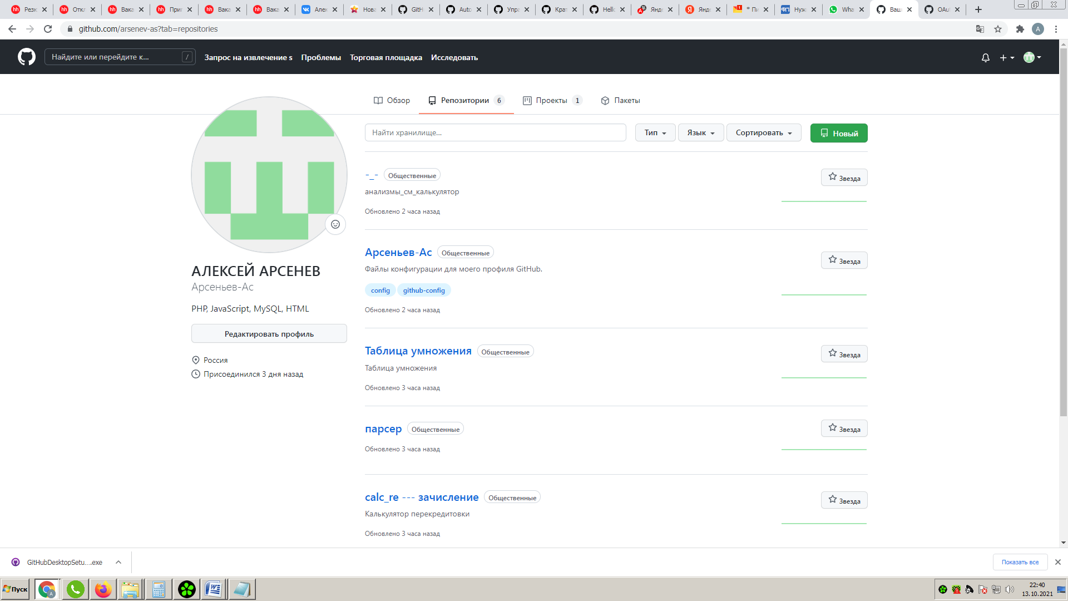Bookmark this page with star icon

tap(998, 29)
